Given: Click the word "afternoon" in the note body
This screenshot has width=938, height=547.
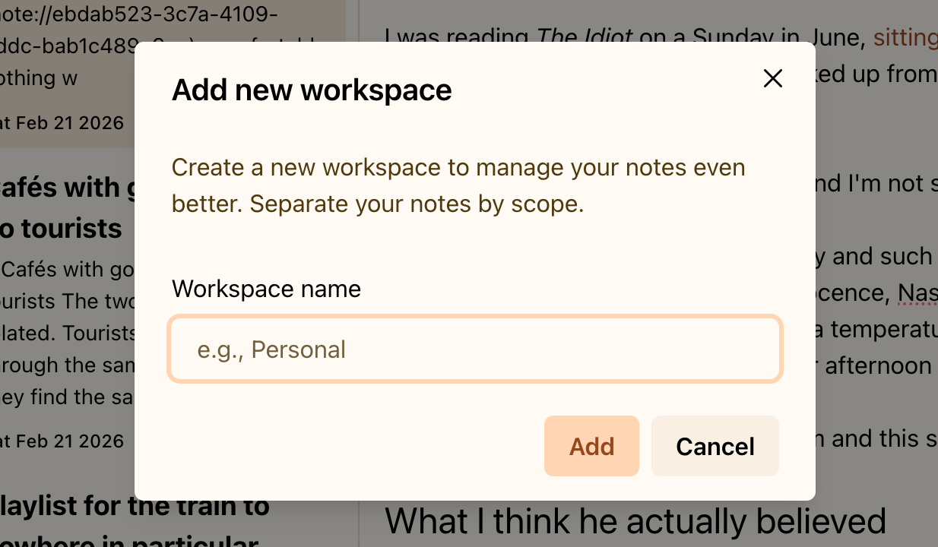Looking at the screenshot, I should pyautogui.click(x=878, y=365).
